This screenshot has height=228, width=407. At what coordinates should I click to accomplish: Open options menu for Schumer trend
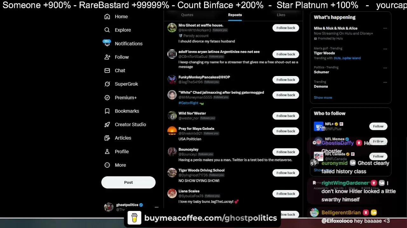point(385,68)
